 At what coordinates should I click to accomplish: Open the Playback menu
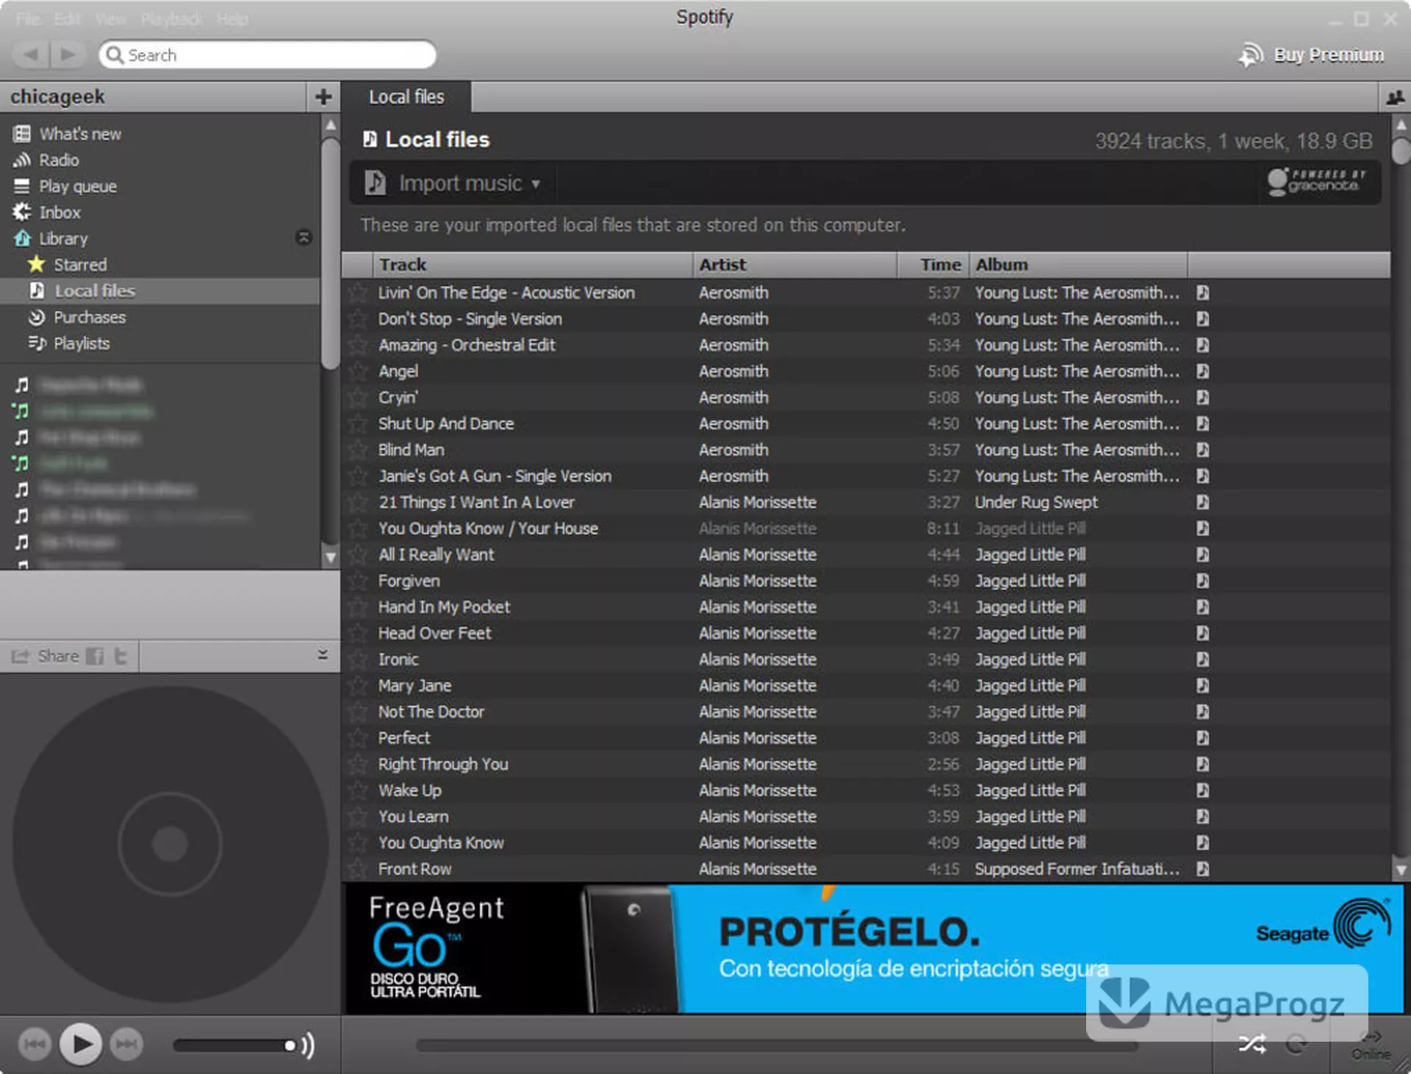point(171,19)
